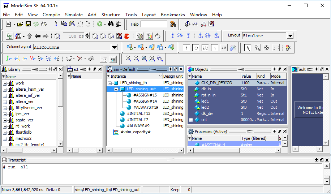The width and height of the screenshot is (331, 194).
Task: Click the Find binoculars icon
Action: click(111, 24)
